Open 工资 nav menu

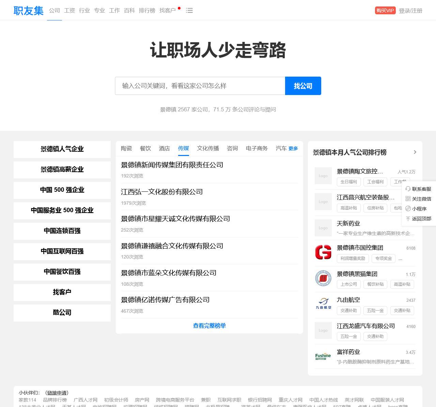point(69,11)
